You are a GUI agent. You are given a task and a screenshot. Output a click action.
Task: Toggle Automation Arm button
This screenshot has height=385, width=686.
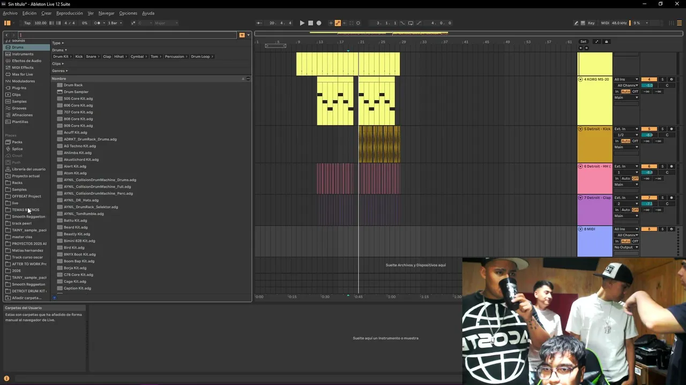click(x=338, y=23)
